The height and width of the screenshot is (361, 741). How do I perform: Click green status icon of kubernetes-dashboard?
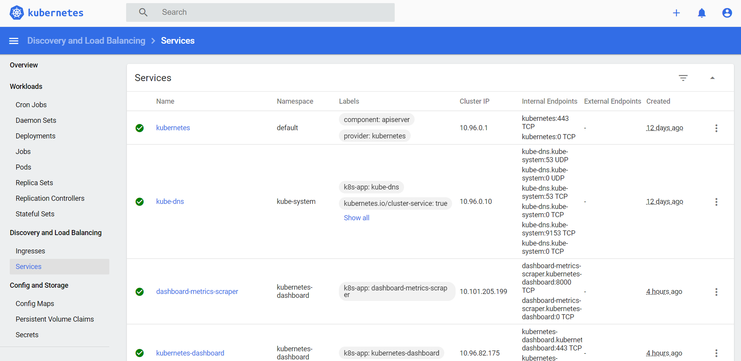(139, 353)
